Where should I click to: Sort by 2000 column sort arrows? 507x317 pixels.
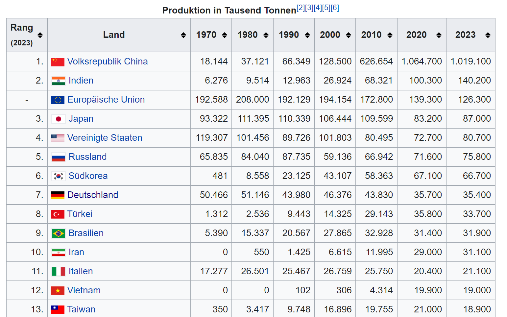[349, 35]
